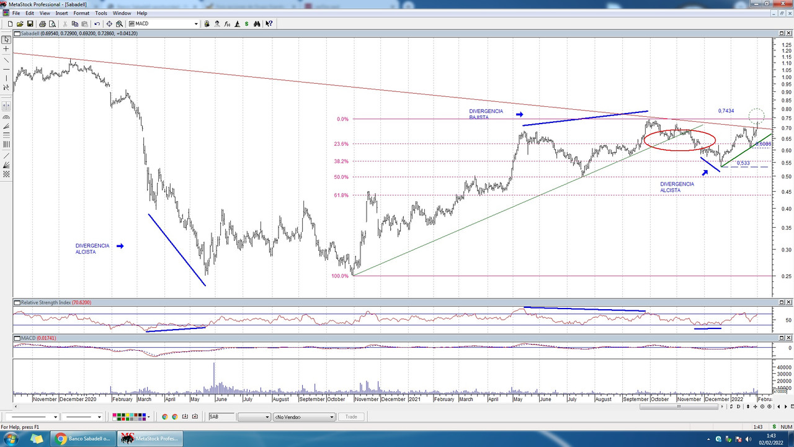Click the Trade button
The width and height of the screenshot is (794, 447).
coord(351,417)
